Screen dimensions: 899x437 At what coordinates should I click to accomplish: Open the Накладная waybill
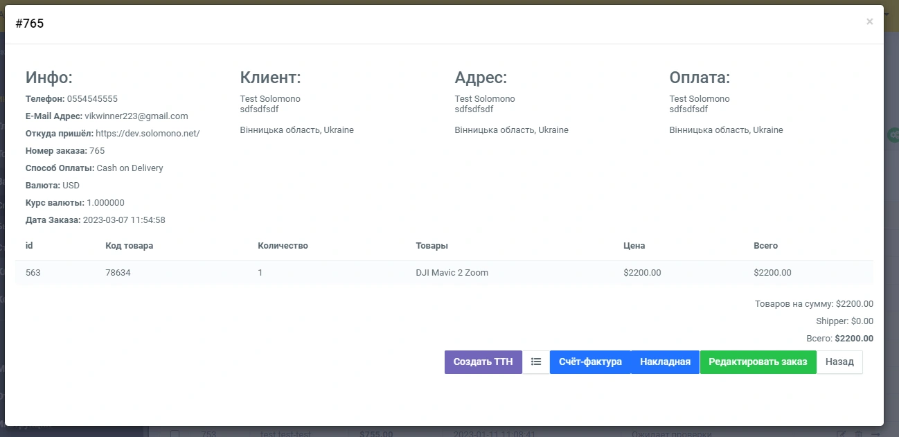pyautogui.click(x=665, y=362)
